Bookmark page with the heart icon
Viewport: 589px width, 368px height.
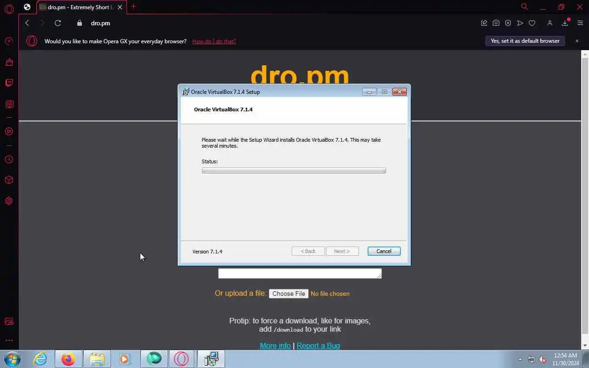coord(532,23)
